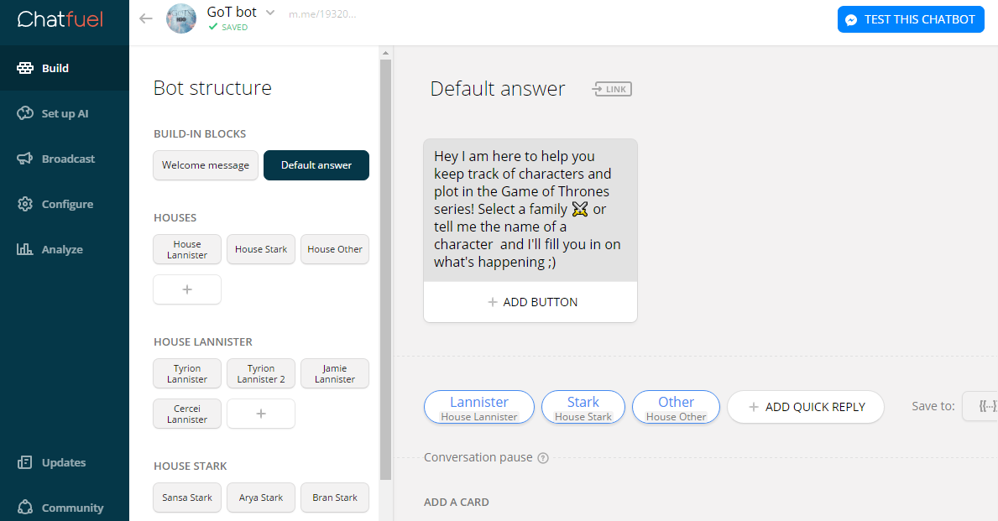Open the Tyrion Lannister 2 block

click(x=261, y=373)
